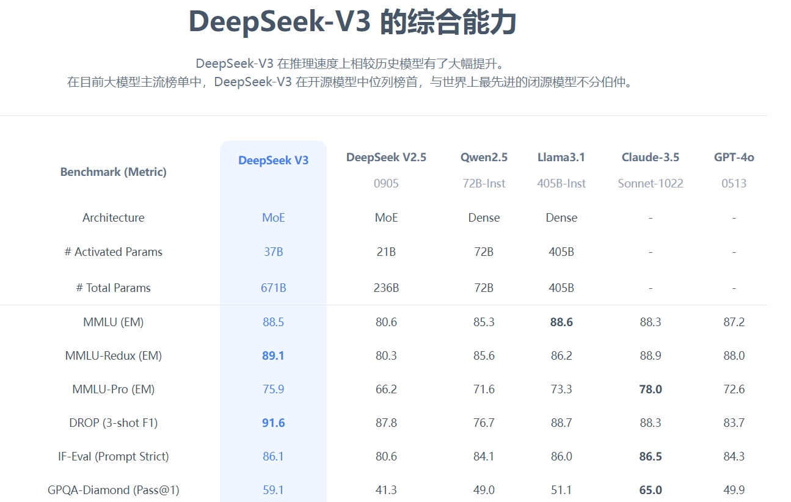Click the 'DROP (3-shot F1)' row label

point(114,423)
